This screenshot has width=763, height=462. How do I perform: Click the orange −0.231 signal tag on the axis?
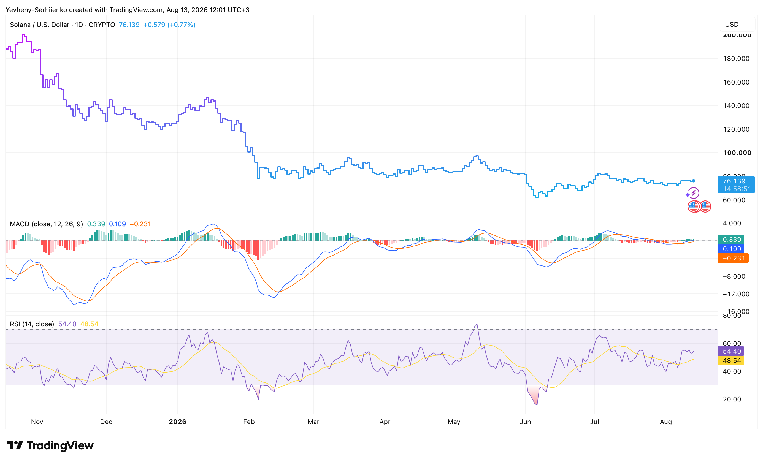(x=733, y=258)
